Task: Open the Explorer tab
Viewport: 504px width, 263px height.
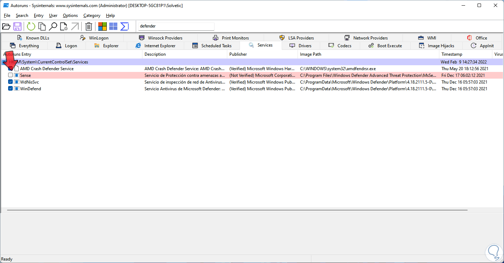Action: 106,45
